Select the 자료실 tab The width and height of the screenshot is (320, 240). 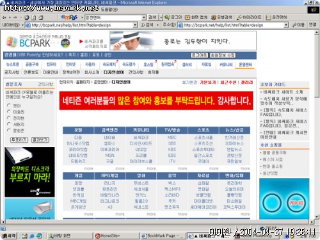coord(206,65)
